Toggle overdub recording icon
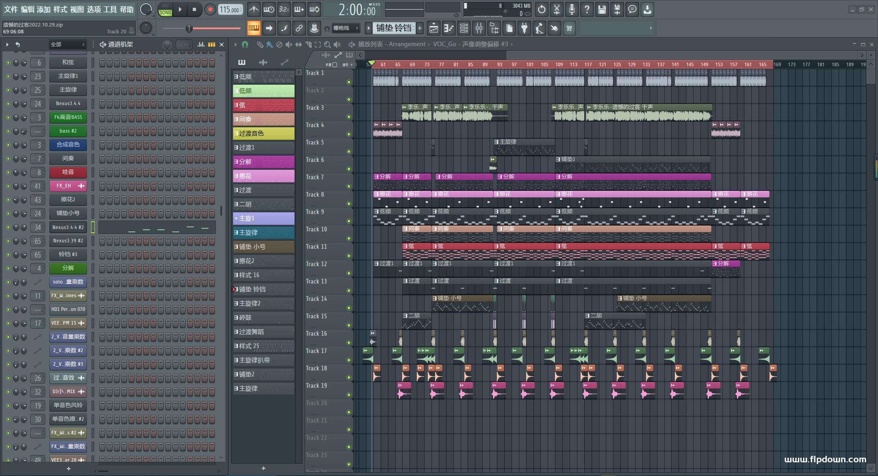 click(299, 9)
